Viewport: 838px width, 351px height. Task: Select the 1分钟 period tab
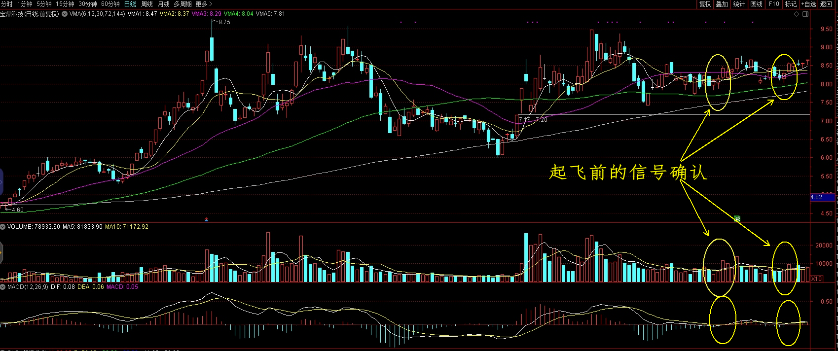click(x=25, y=4)
